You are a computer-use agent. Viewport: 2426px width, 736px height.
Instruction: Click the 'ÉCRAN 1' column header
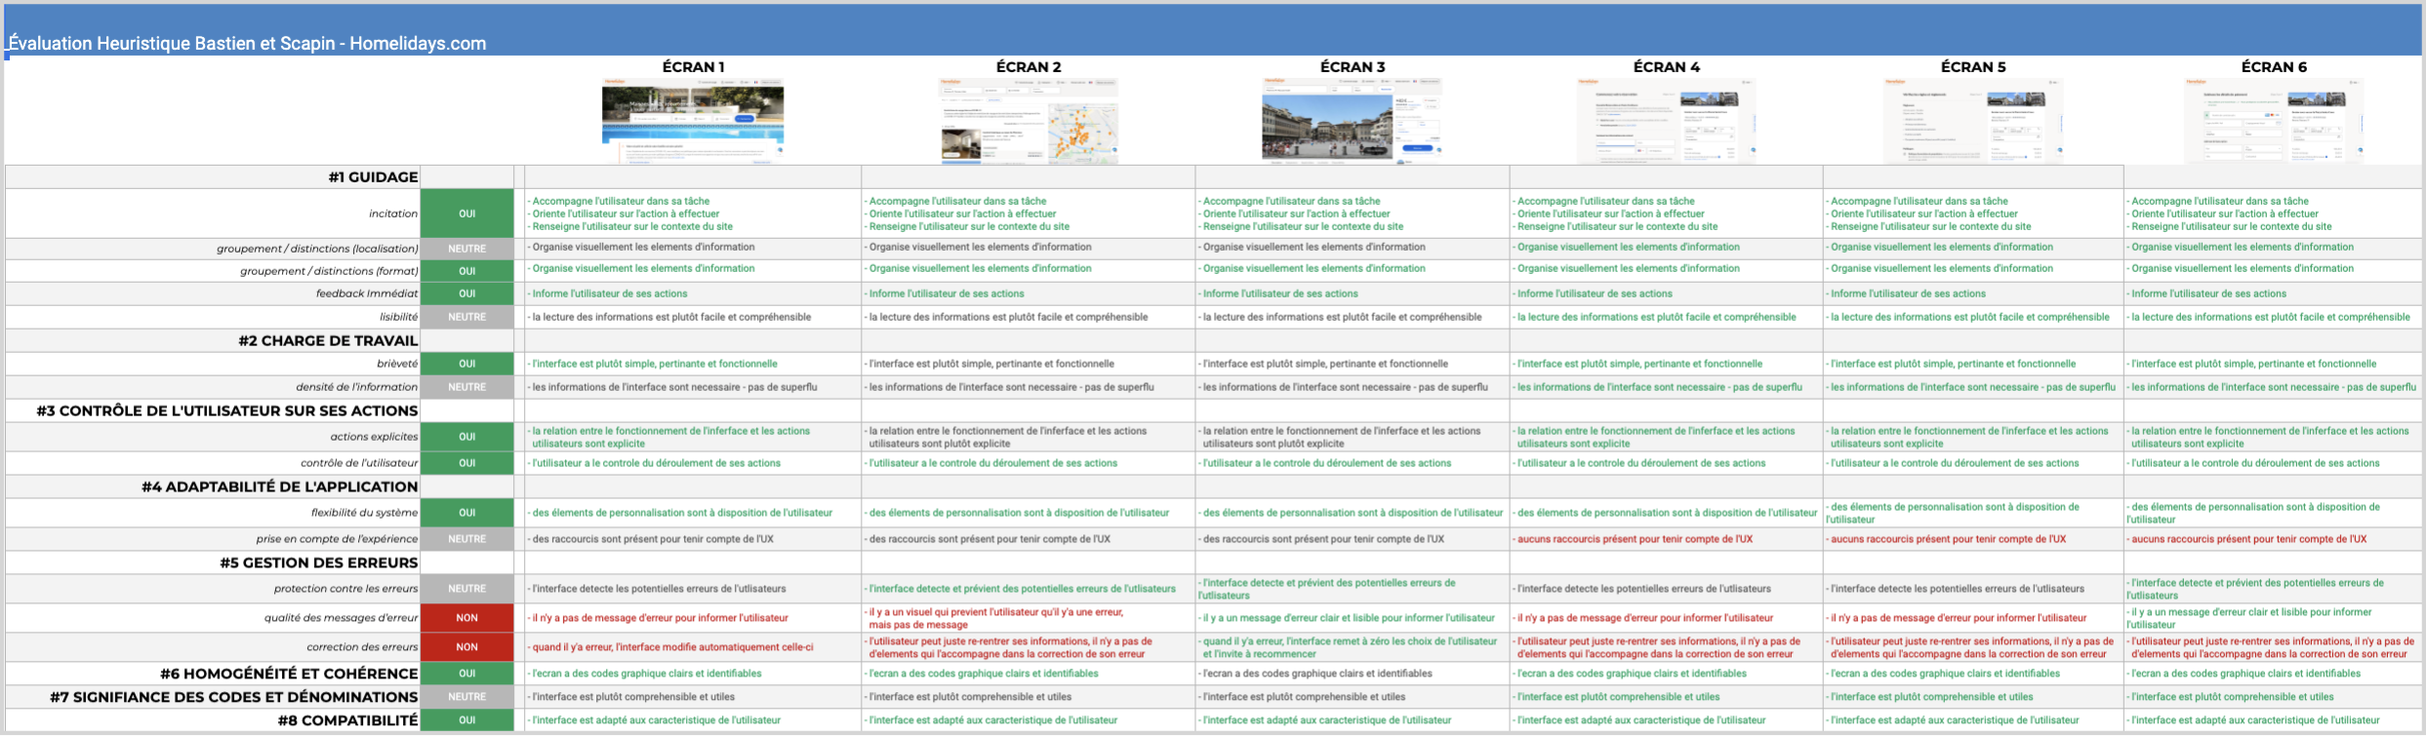click(693, 67)
